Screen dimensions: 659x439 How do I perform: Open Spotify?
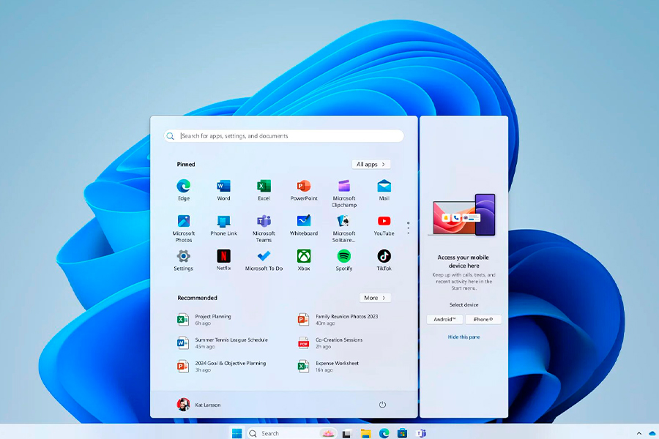pos(344,260)
